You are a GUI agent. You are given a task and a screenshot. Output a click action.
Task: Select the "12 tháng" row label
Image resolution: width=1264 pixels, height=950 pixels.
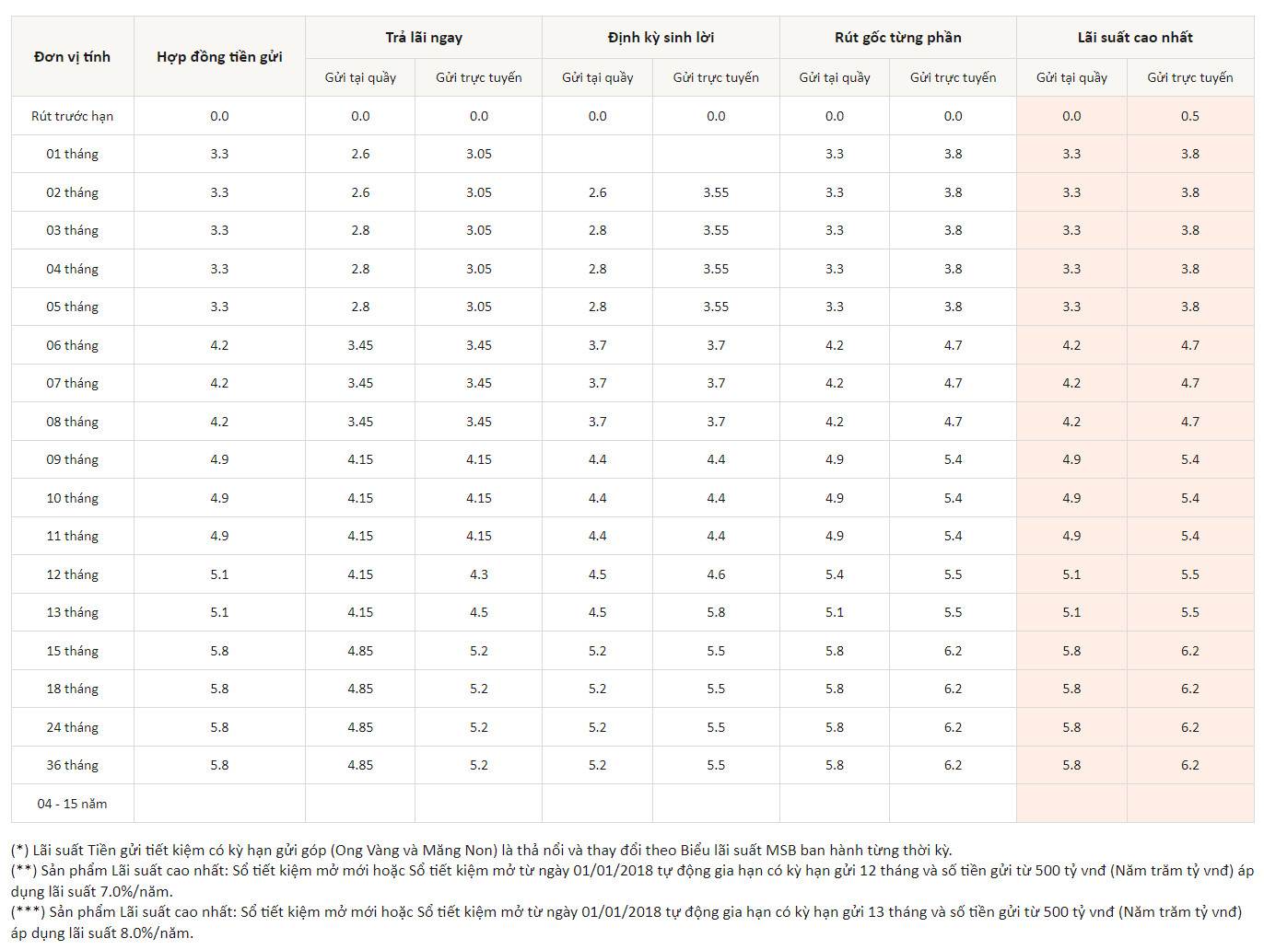pos(72,574)
